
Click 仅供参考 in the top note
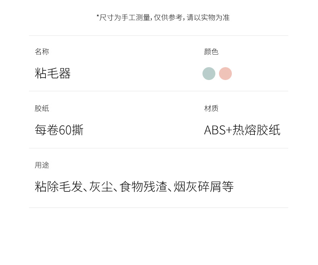[168, 17]
